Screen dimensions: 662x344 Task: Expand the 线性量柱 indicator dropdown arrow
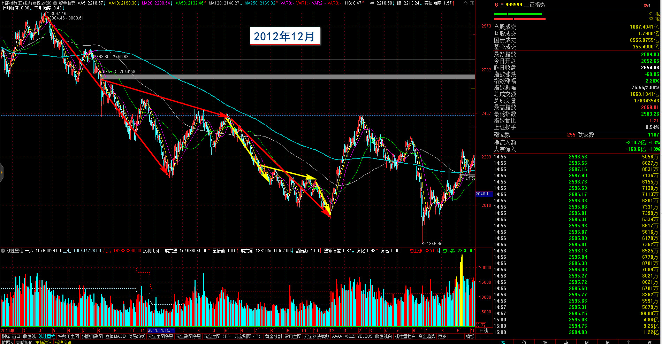click(x=3, y=251)
